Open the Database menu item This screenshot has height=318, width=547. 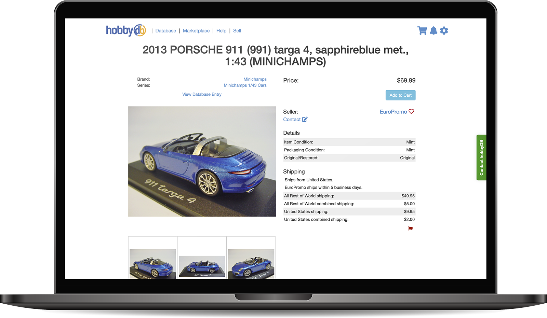pyautogui.click(x=165, y=31)
